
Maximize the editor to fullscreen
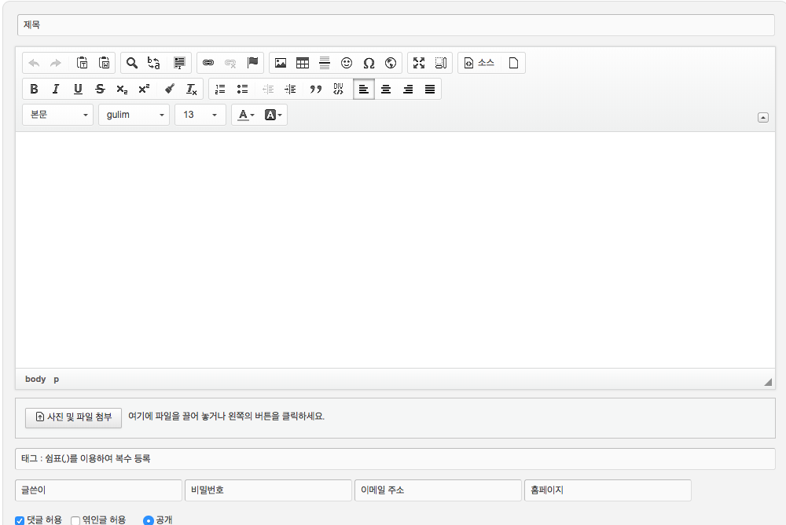point(419,63)
